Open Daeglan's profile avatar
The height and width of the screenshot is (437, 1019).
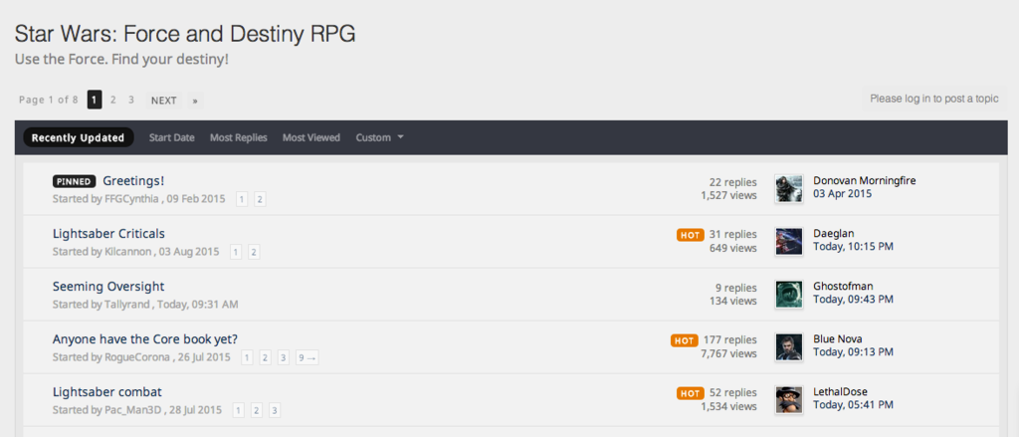coord(788,241)
